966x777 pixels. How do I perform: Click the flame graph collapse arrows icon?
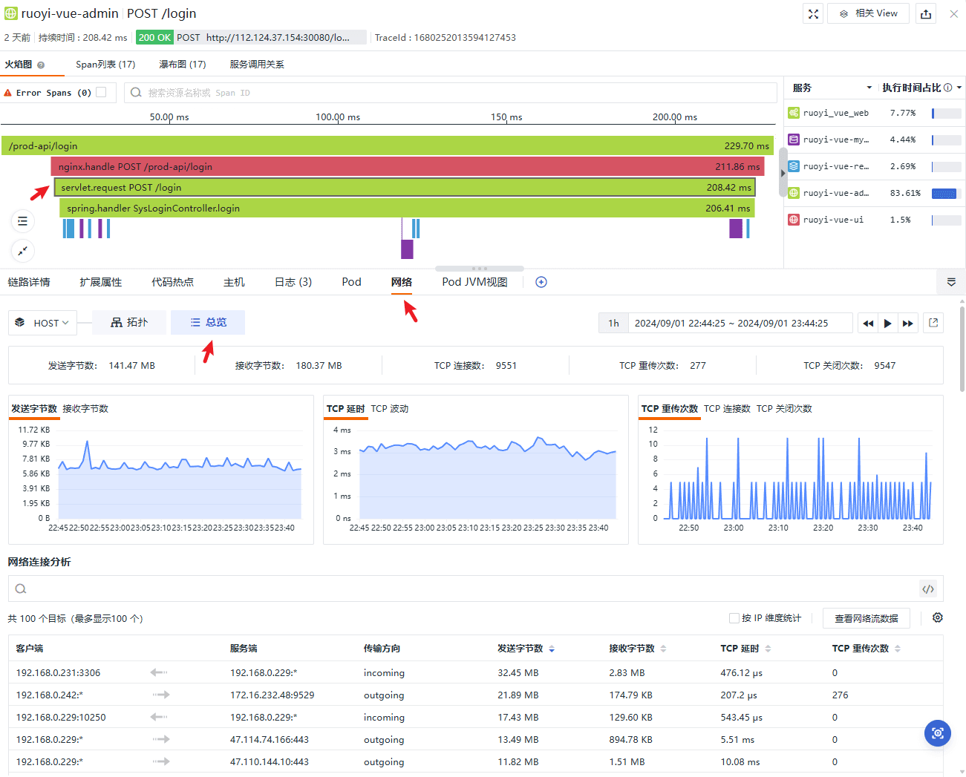tap(23, 251)
